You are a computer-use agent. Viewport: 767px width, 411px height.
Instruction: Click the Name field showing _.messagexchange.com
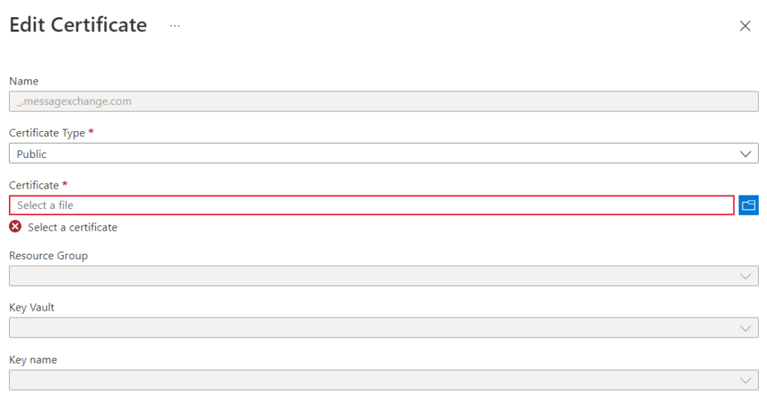pyautogui.click(x=383, y=101)
